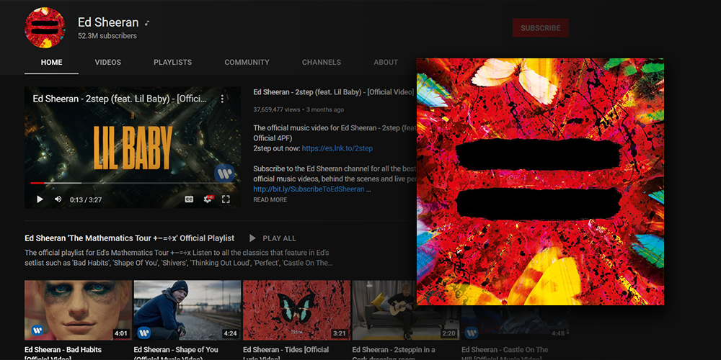The image size is (721, 360).
Task: Click the 52.3M subscribers count
Action: pos(107,36)
